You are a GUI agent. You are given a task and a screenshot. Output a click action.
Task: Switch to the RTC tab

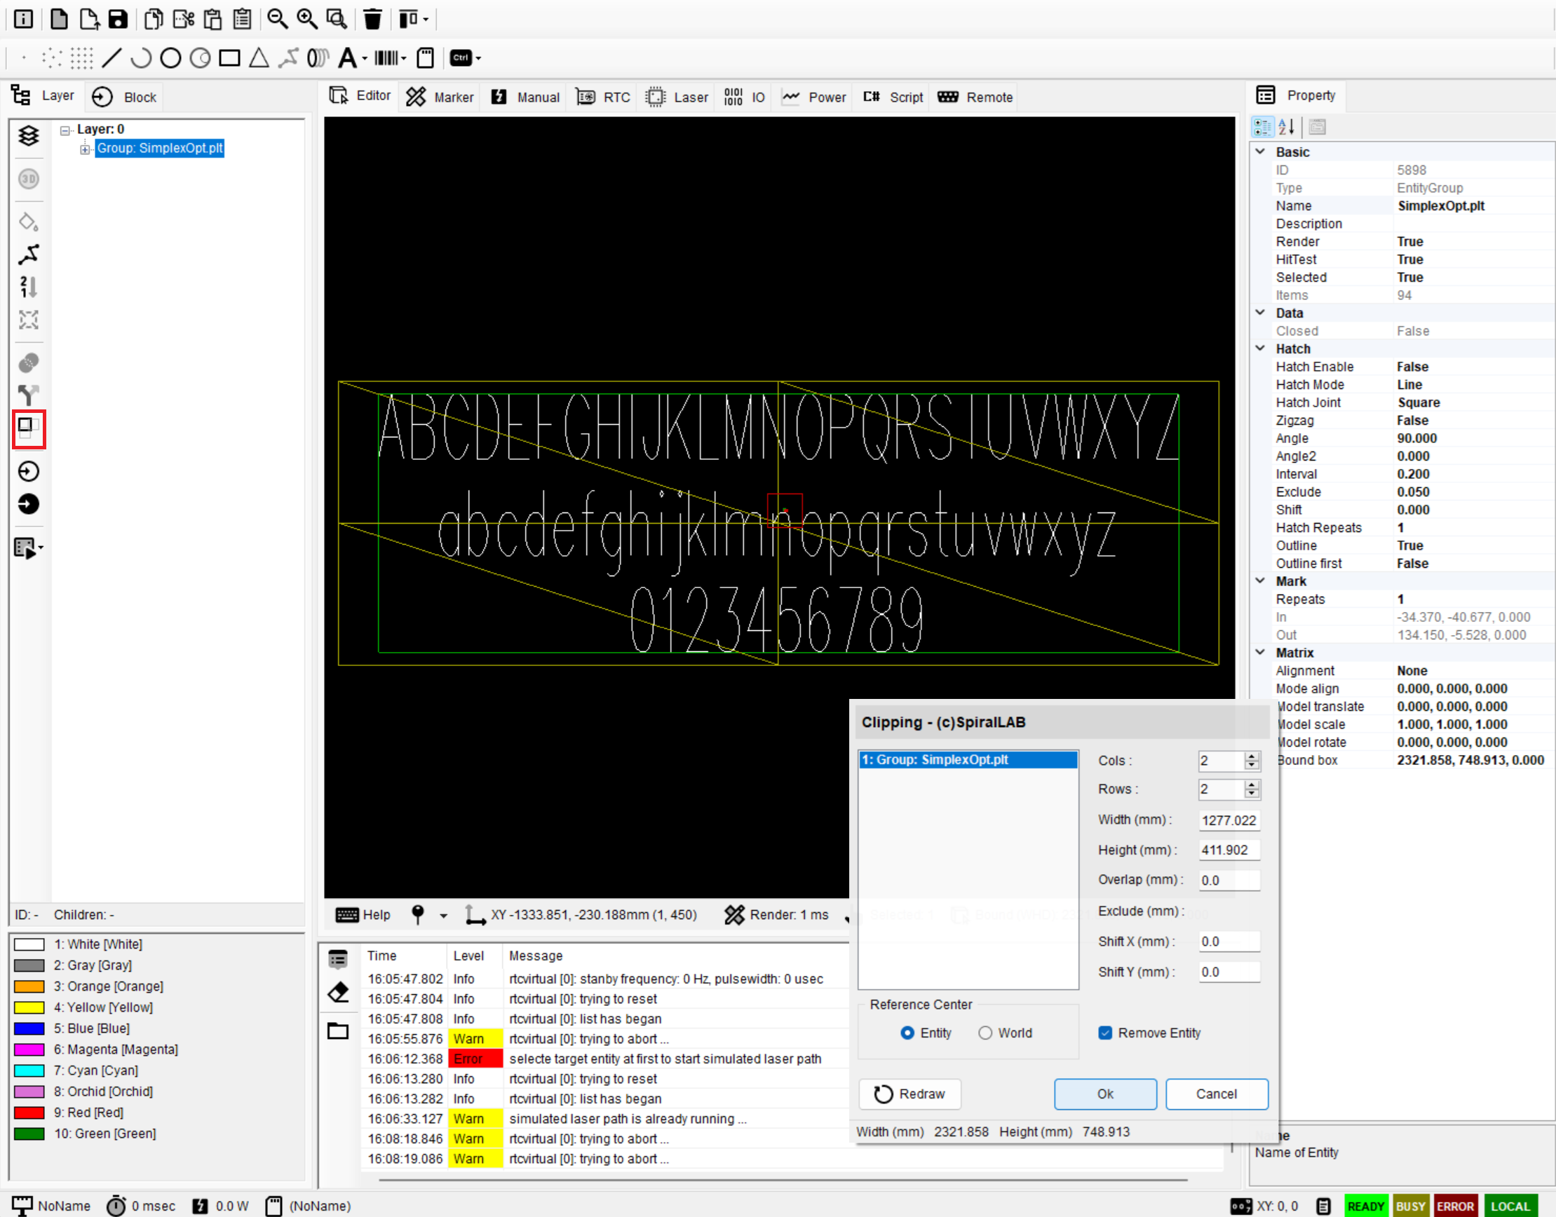coord(603,97)
